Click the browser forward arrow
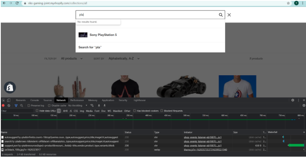Viewport: 306px width, 157px height. point(11,3)
